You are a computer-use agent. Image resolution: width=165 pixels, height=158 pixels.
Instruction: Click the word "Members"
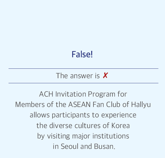[x=30, y=105]
